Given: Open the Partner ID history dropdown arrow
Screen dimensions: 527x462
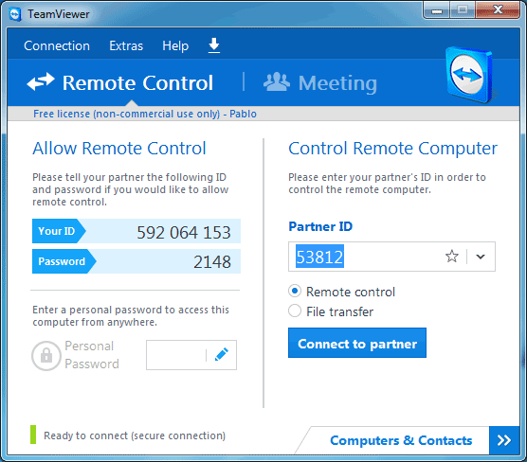Looking at the screenshot, I should pos(481,257).
